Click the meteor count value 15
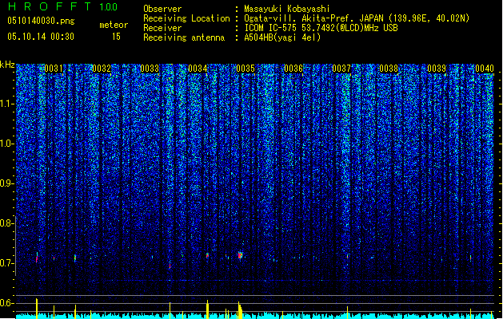503x319 pixels. tap(116, 37)
